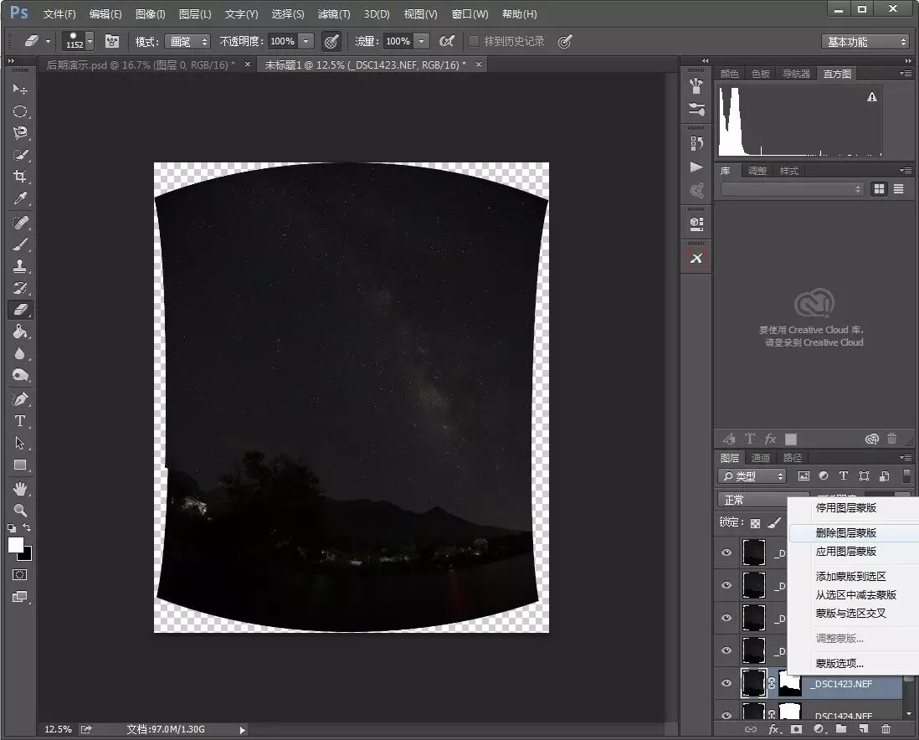Toggle airbrush mode button
Screen dimensions: 919x740
[447, 41]
